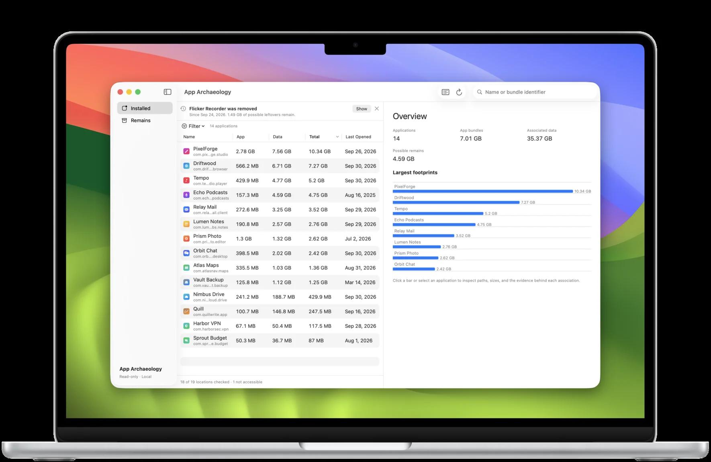The height and width of the screenshot is (462, 711).
Task: Click the Data value 188.7 MB
Action: tap(284, 297)
